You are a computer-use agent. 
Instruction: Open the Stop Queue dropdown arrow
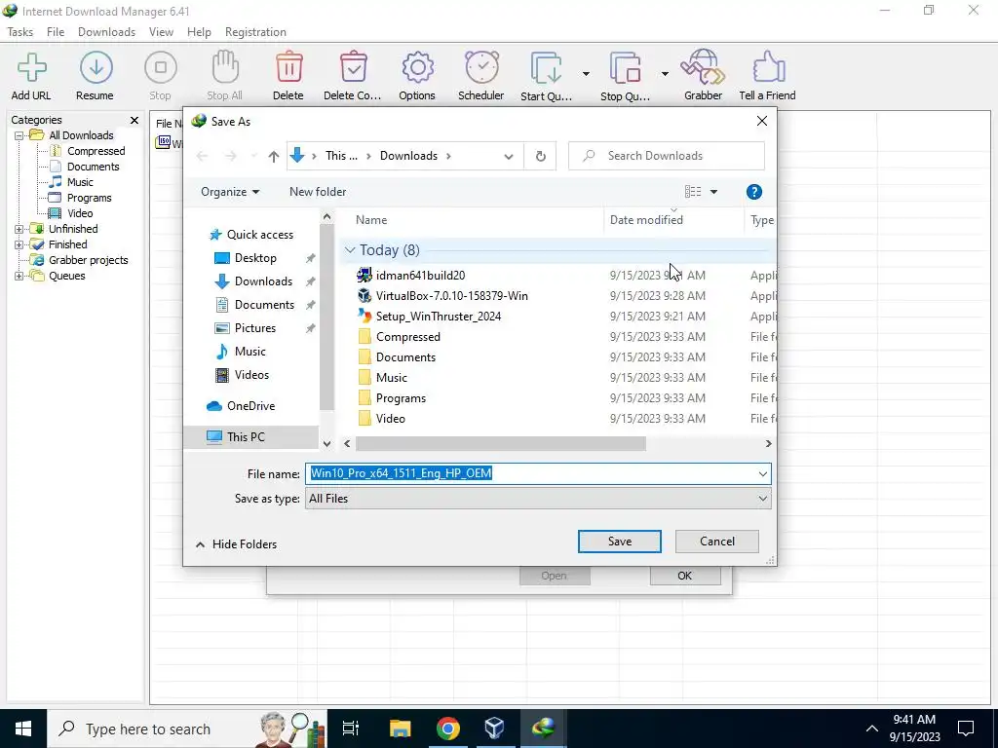pyautogui.click(x=665, y=74)
